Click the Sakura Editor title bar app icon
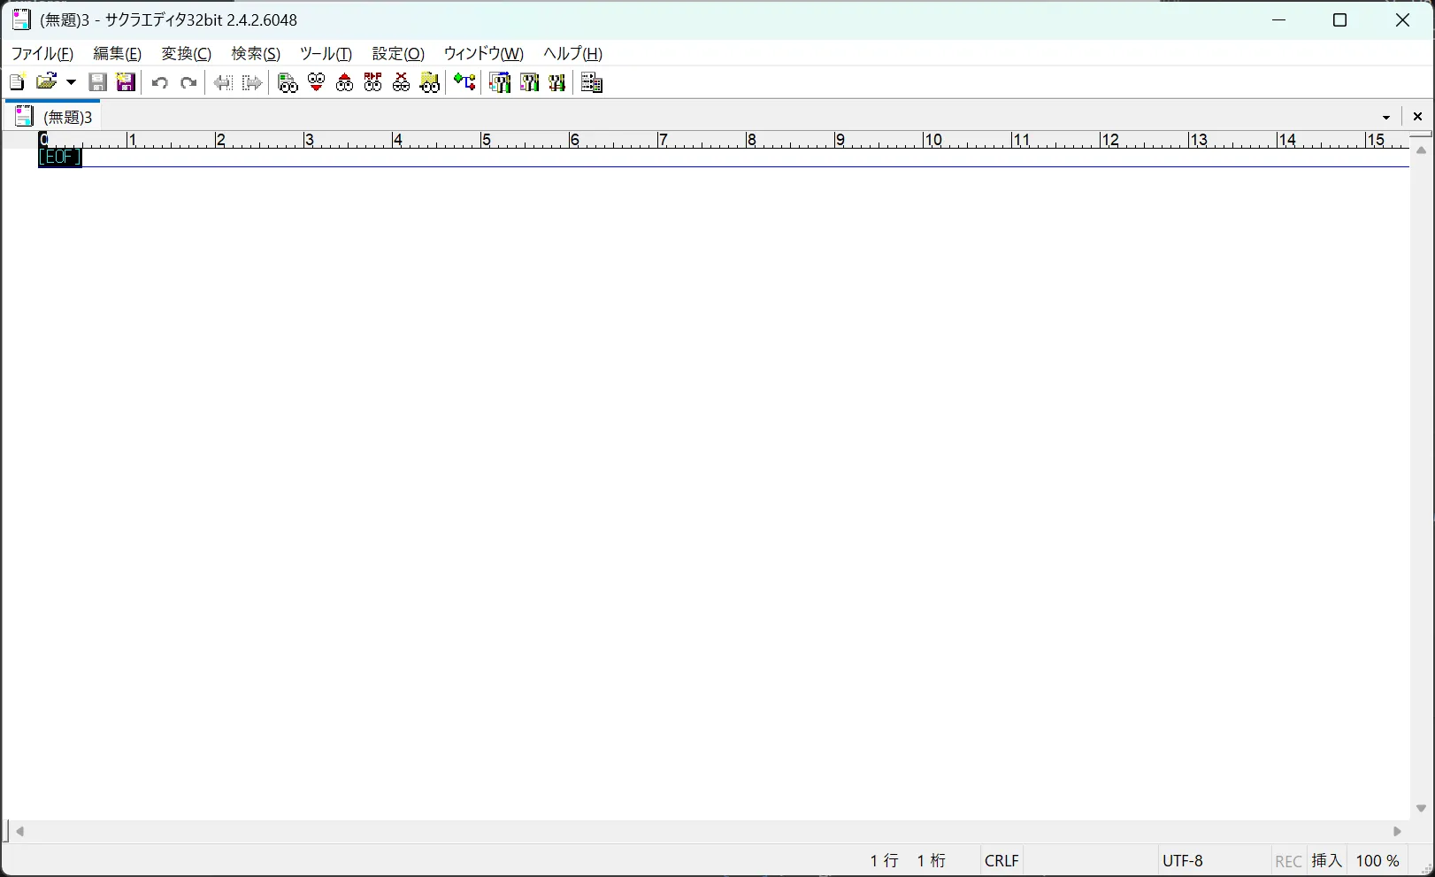 pyautogui.click(x=21, y=19)
